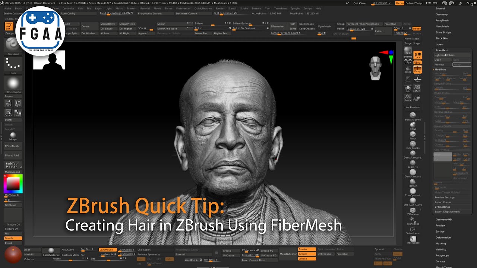The height and width of the screenshot is (268, 477).
Task: Click the FiberMesh Preview button
Action: coord(442,64)
